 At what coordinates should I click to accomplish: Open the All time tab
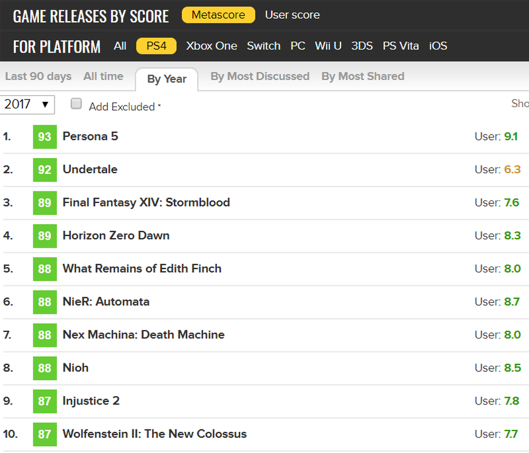tap(103, 76)
